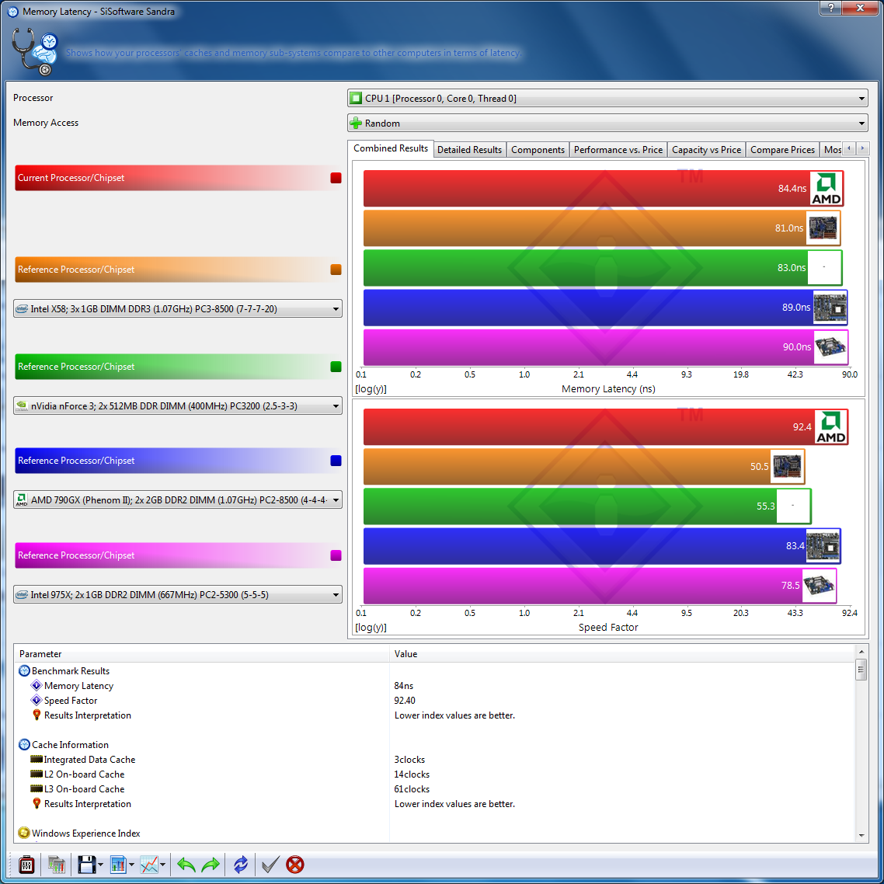Image resolution: width=884 pixels, height=884 pixels.
Task: Click the grey checkmark OK icon
Action: click(270, 865)
